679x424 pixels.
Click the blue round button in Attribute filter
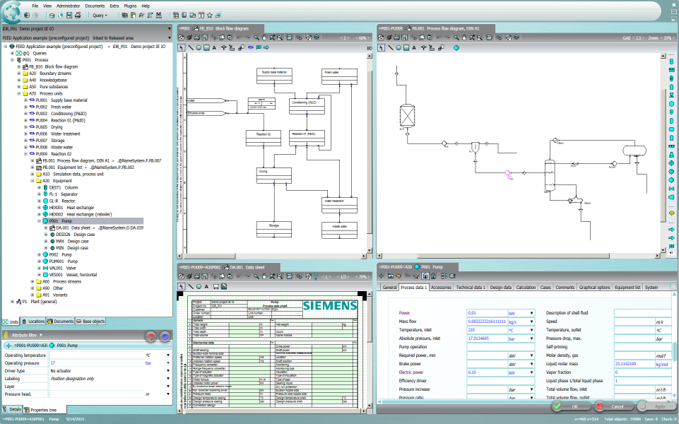tap(165, 336)
